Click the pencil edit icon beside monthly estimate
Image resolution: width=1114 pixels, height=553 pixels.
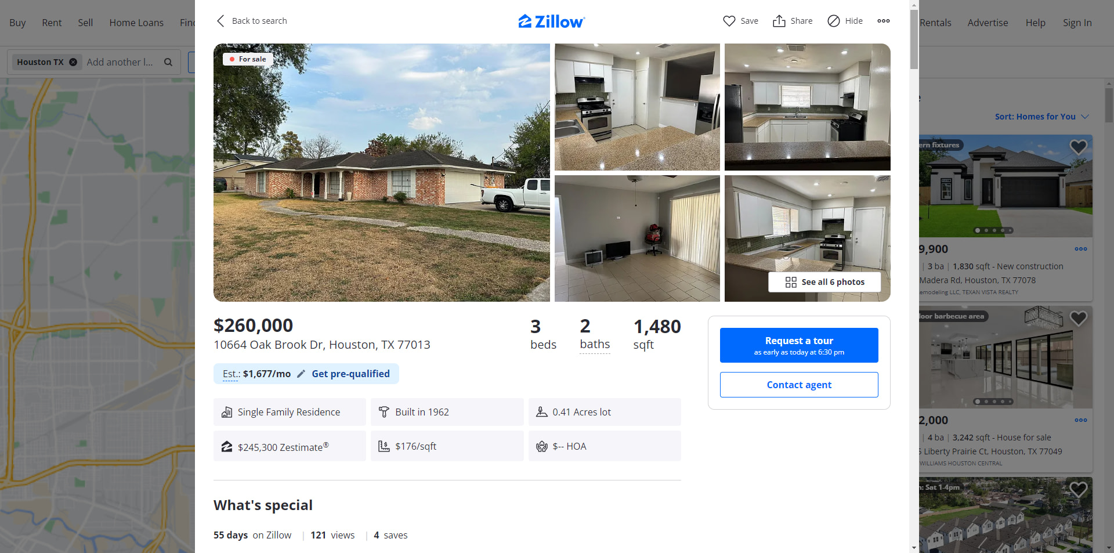pos(301,374)
